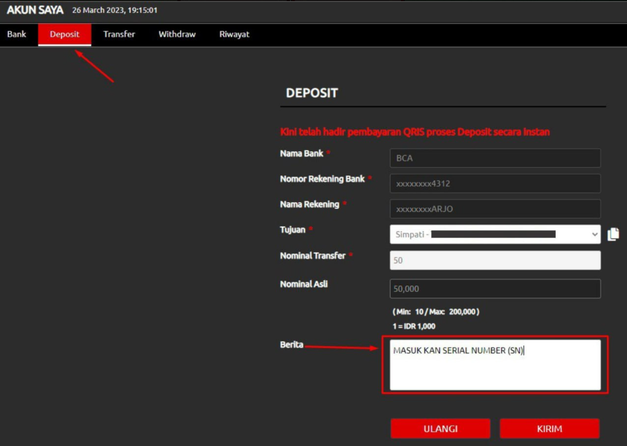The width and height of the screenshot is (627, 446).
Task: Click the Min/Max limit info text
Action: coord(435,311)
